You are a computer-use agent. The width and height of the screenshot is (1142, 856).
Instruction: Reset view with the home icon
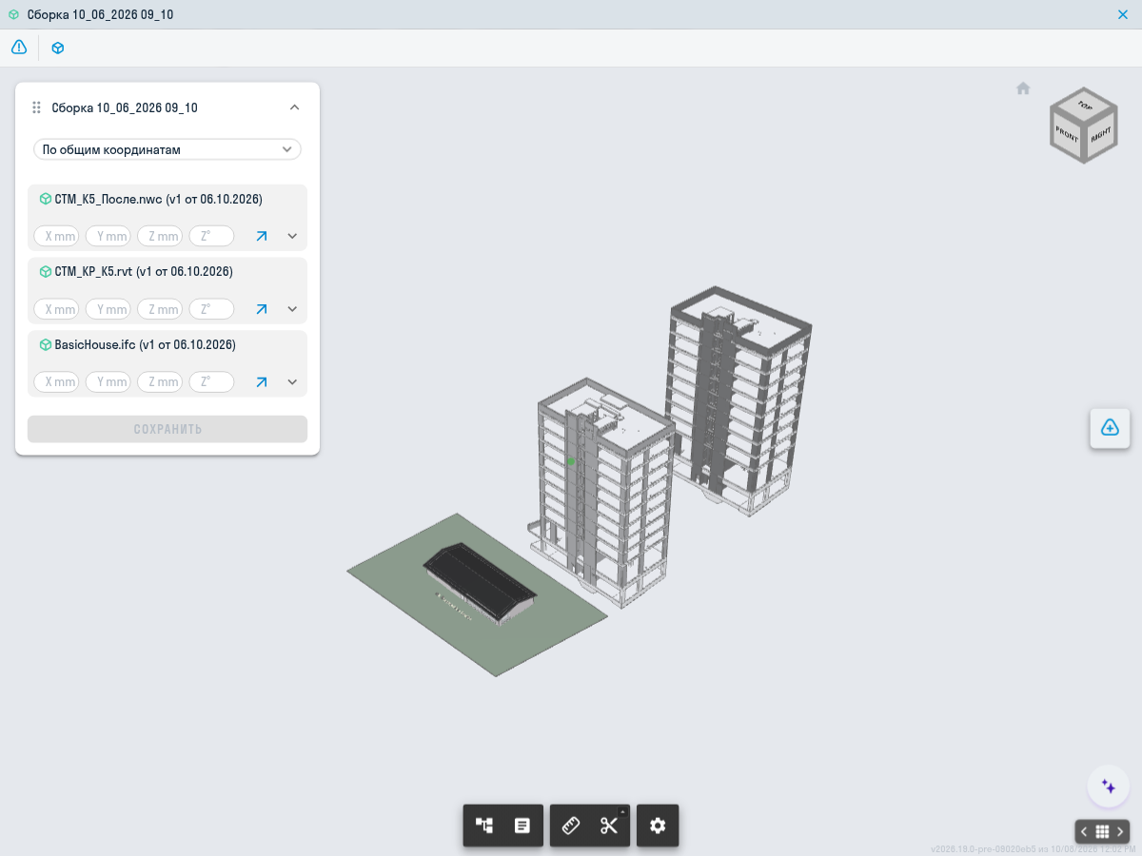coord(1023,88)
